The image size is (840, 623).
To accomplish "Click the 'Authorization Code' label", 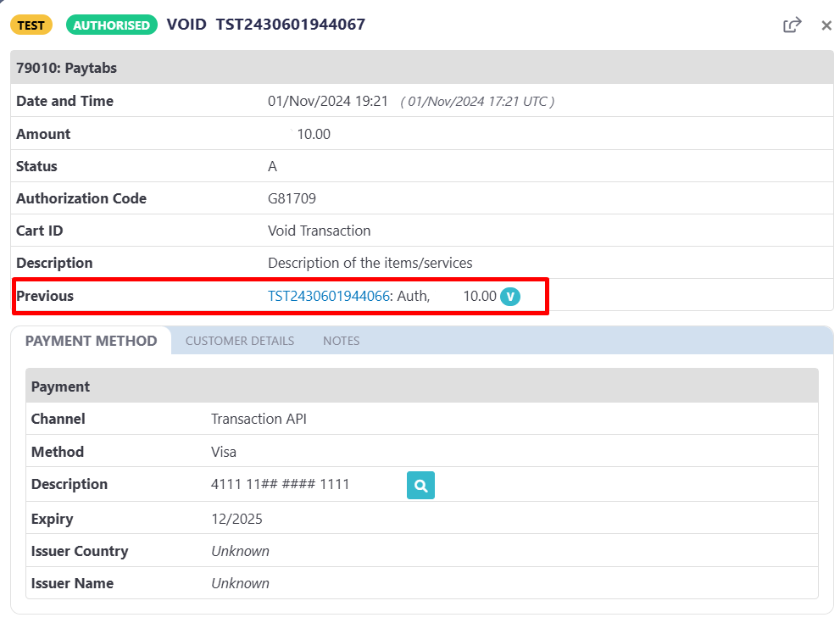I will (81, 198).
